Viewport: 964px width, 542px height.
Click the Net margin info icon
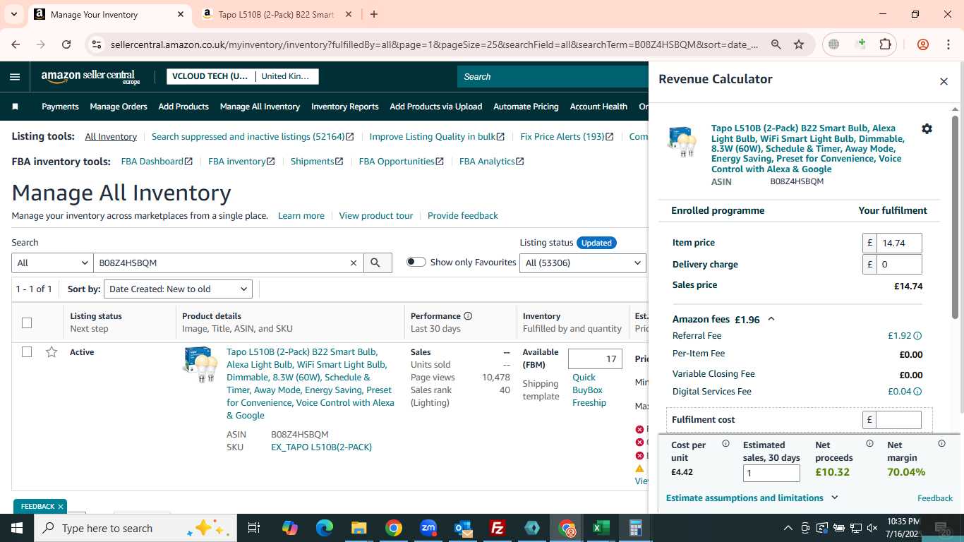pos(941,444)
